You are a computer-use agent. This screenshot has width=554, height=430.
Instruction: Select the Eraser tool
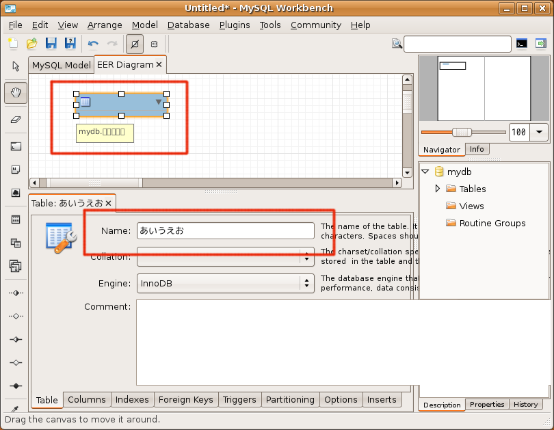click(x=16, y=119)
